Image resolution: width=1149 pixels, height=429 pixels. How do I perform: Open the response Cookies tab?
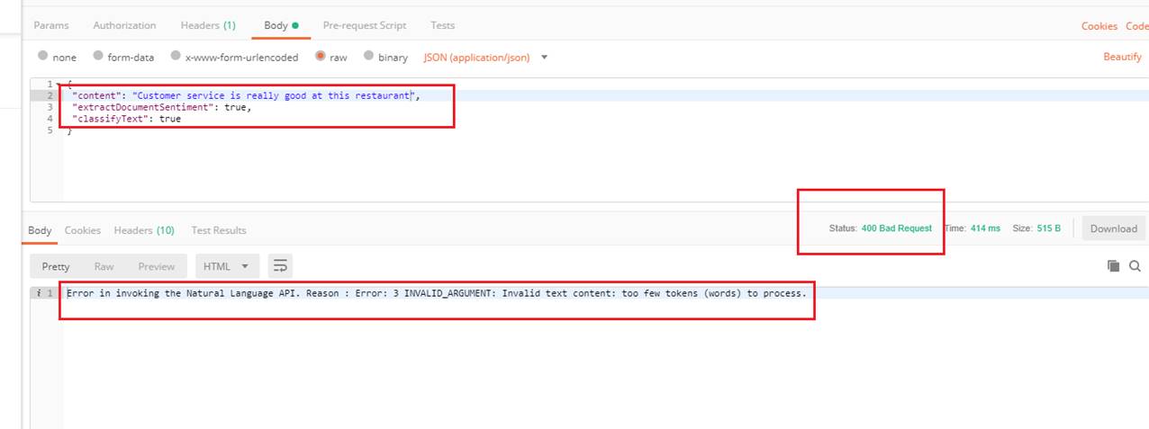[x=83, y=230]
